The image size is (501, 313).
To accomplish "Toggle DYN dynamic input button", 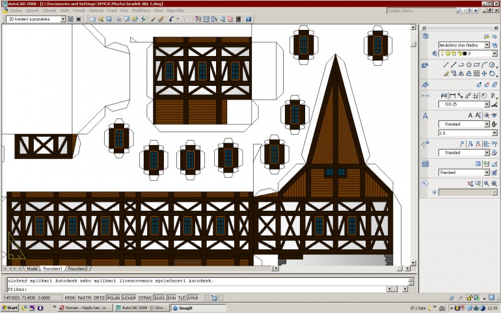I will 172,298.
